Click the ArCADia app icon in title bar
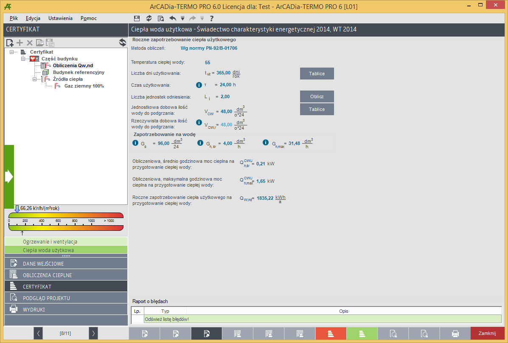Viewport: 508px width, 343px height. pos(8,6)
